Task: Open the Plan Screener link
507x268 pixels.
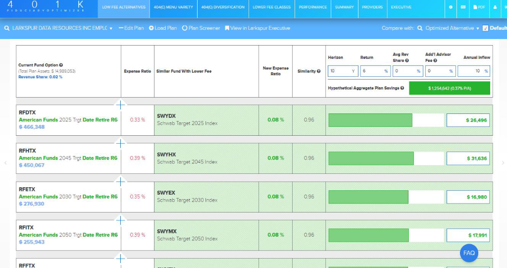Action: [201, 28]
